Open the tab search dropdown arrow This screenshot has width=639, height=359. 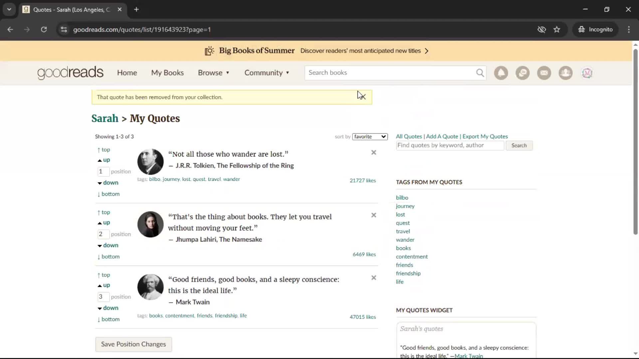click(x=9, y=9)
